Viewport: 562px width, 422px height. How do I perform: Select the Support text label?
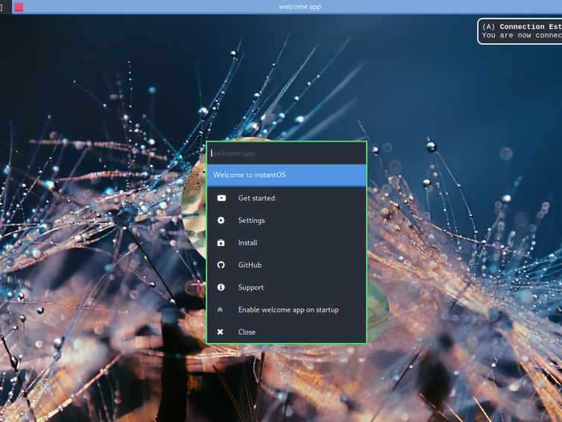[250, 288]
